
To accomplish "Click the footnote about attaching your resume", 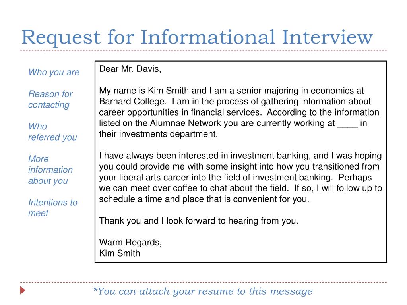I will tap(203, 291).
